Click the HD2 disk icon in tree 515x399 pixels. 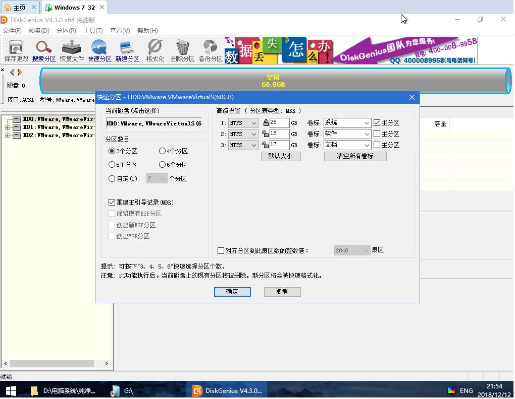click(17, 136)
